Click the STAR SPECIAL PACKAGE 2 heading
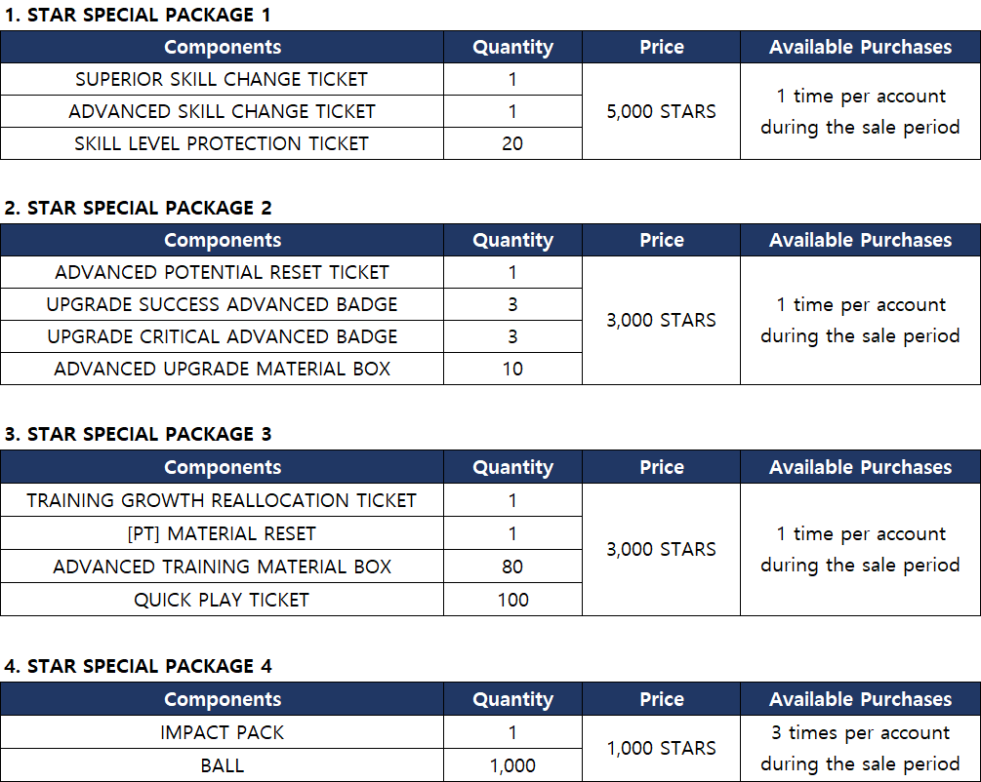Screen dimensions: 981x782 [138, 208]
